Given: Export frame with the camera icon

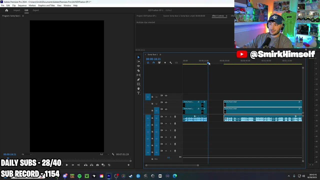Looking at the screenshot, I should point(97,165).
